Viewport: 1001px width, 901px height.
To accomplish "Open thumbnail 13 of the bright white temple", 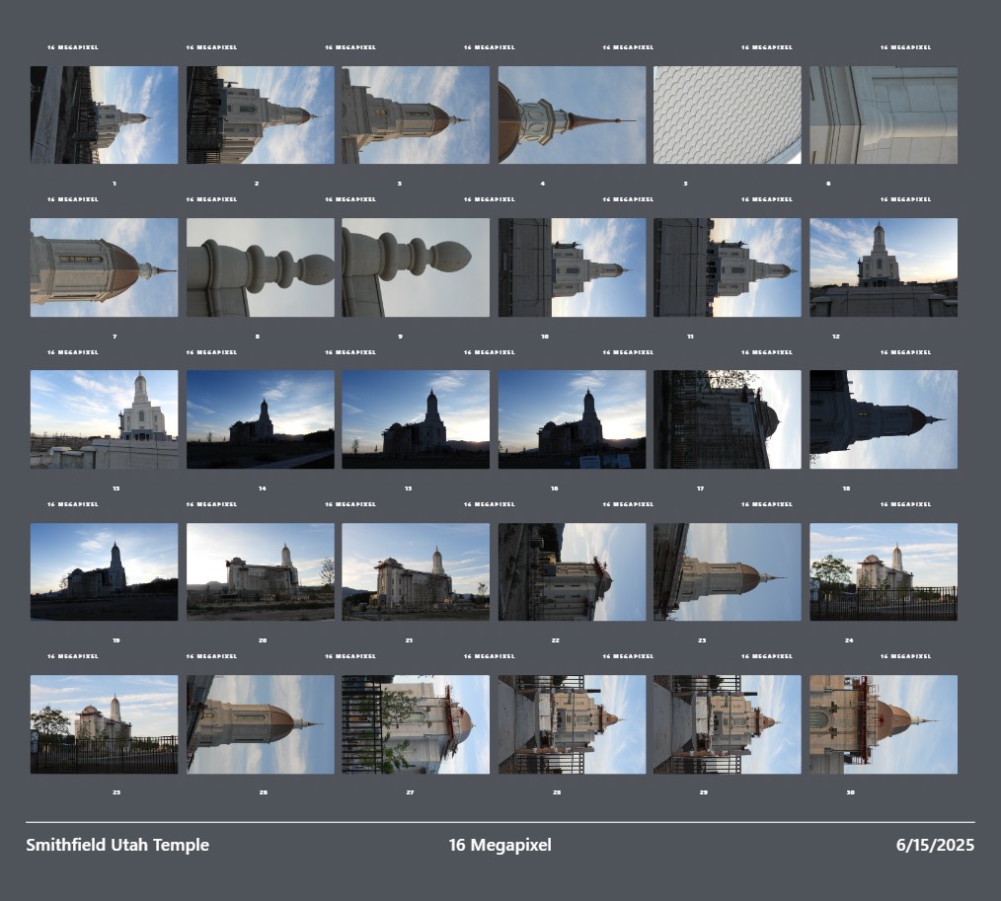I will (104, 419).
